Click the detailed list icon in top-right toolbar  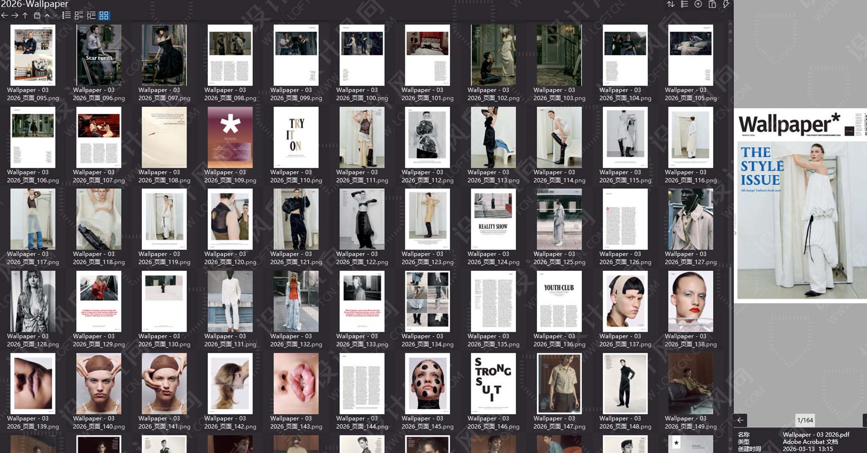click(x=684, y=4)
